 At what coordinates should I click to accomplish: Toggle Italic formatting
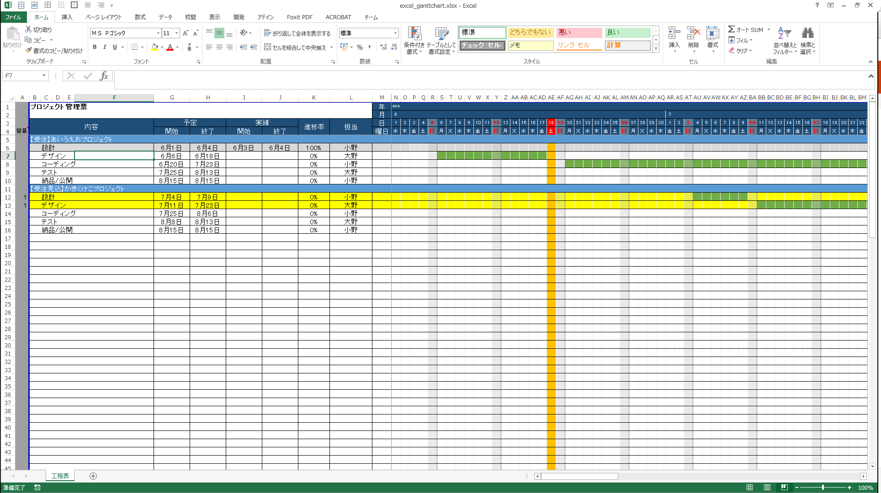105,47
